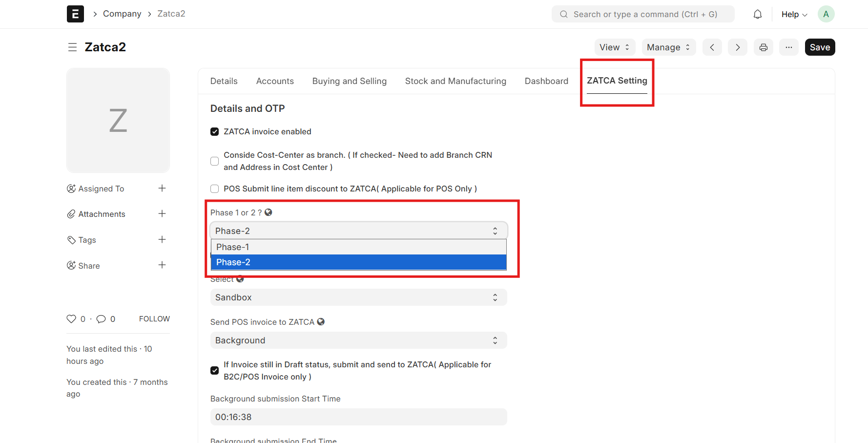Choose Phase-2 highlighted option
Screen dimensions: 868x443
pos(359,262)
